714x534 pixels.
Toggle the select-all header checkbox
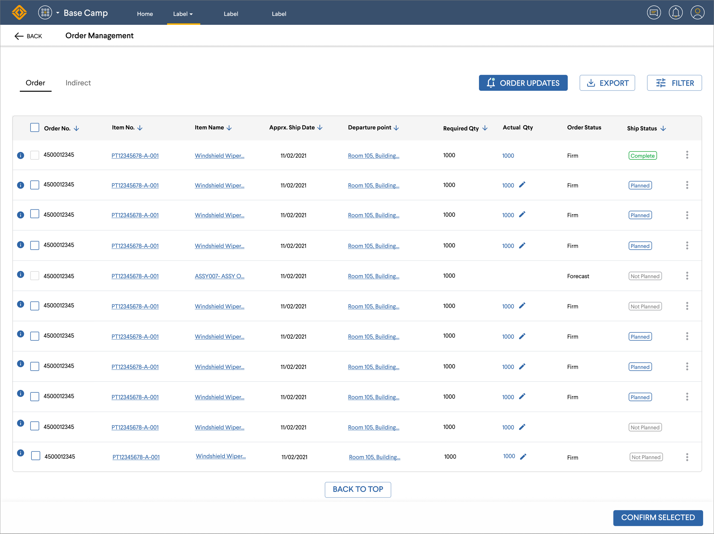(35, 127)
